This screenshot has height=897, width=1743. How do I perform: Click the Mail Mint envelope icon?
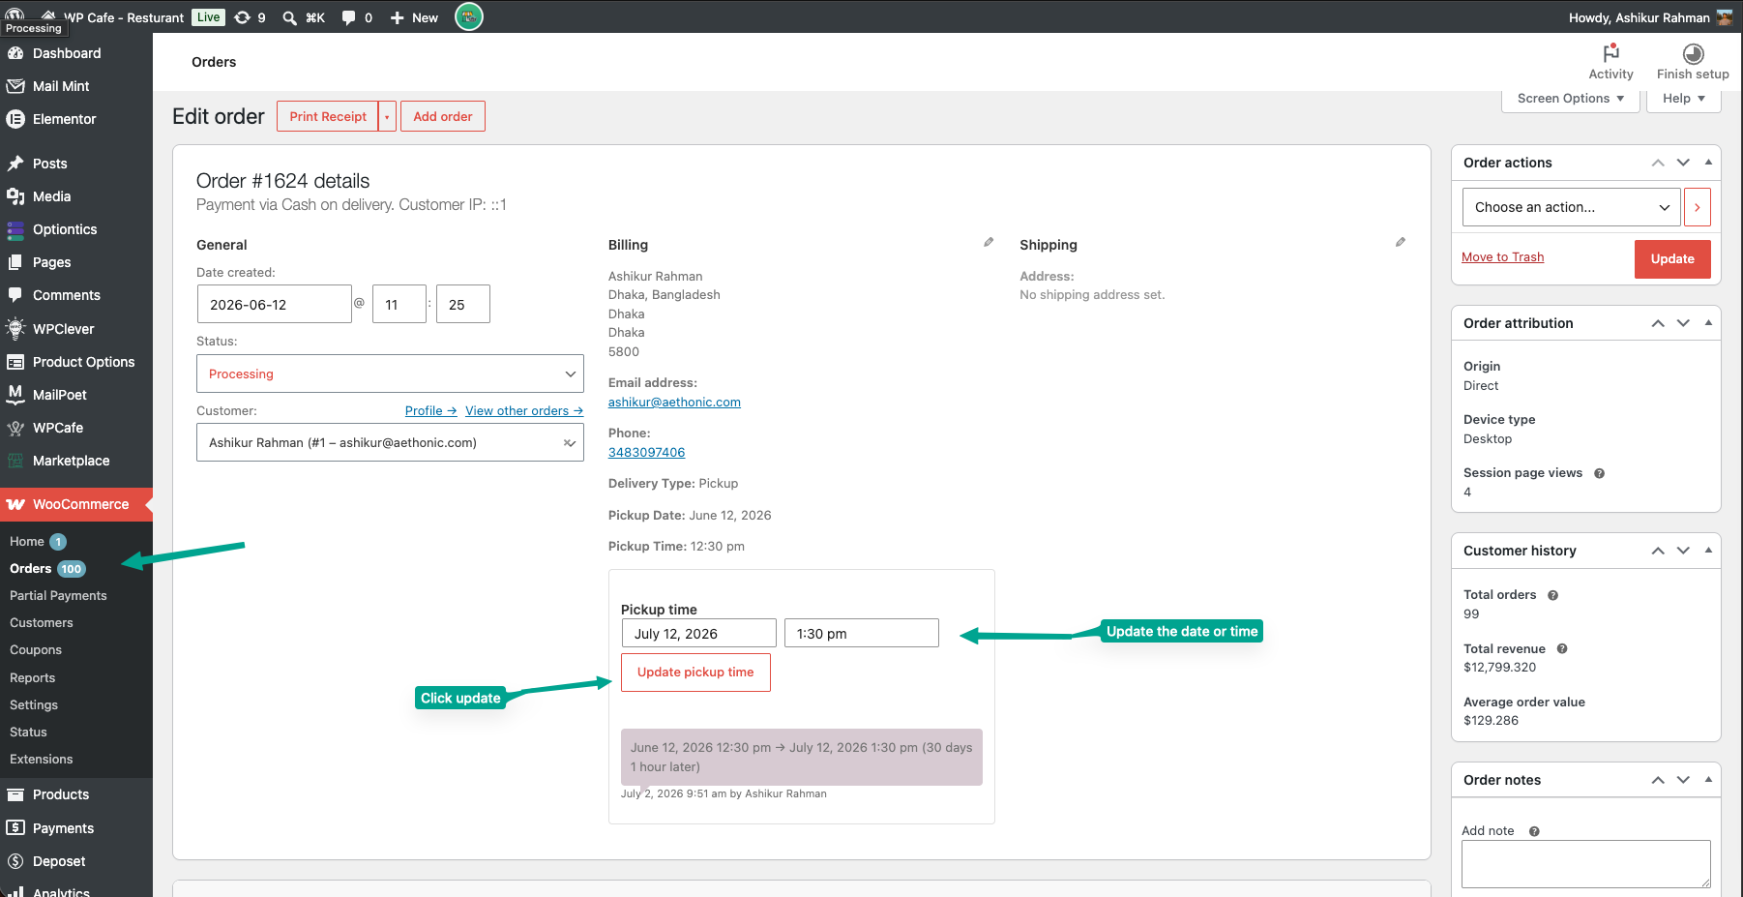[x=15, y=86]
